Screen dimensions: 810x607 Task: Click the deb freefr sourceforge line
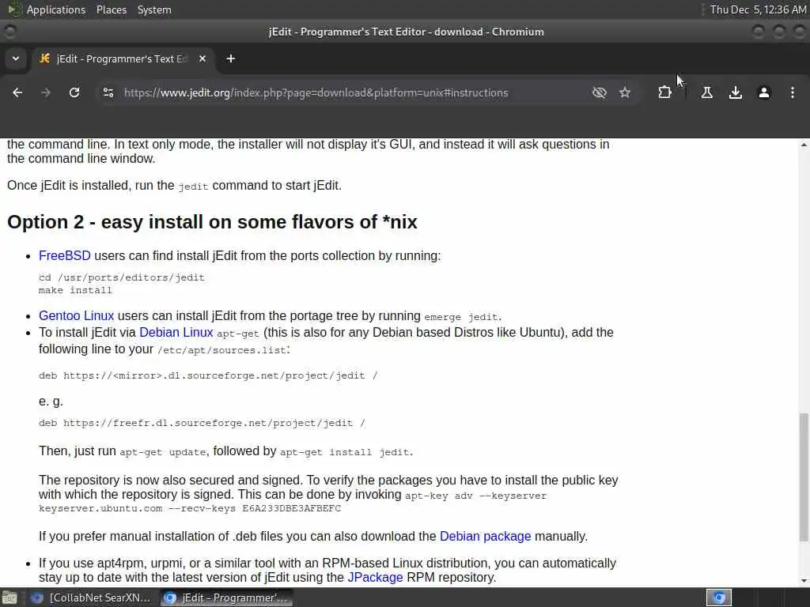202,423
